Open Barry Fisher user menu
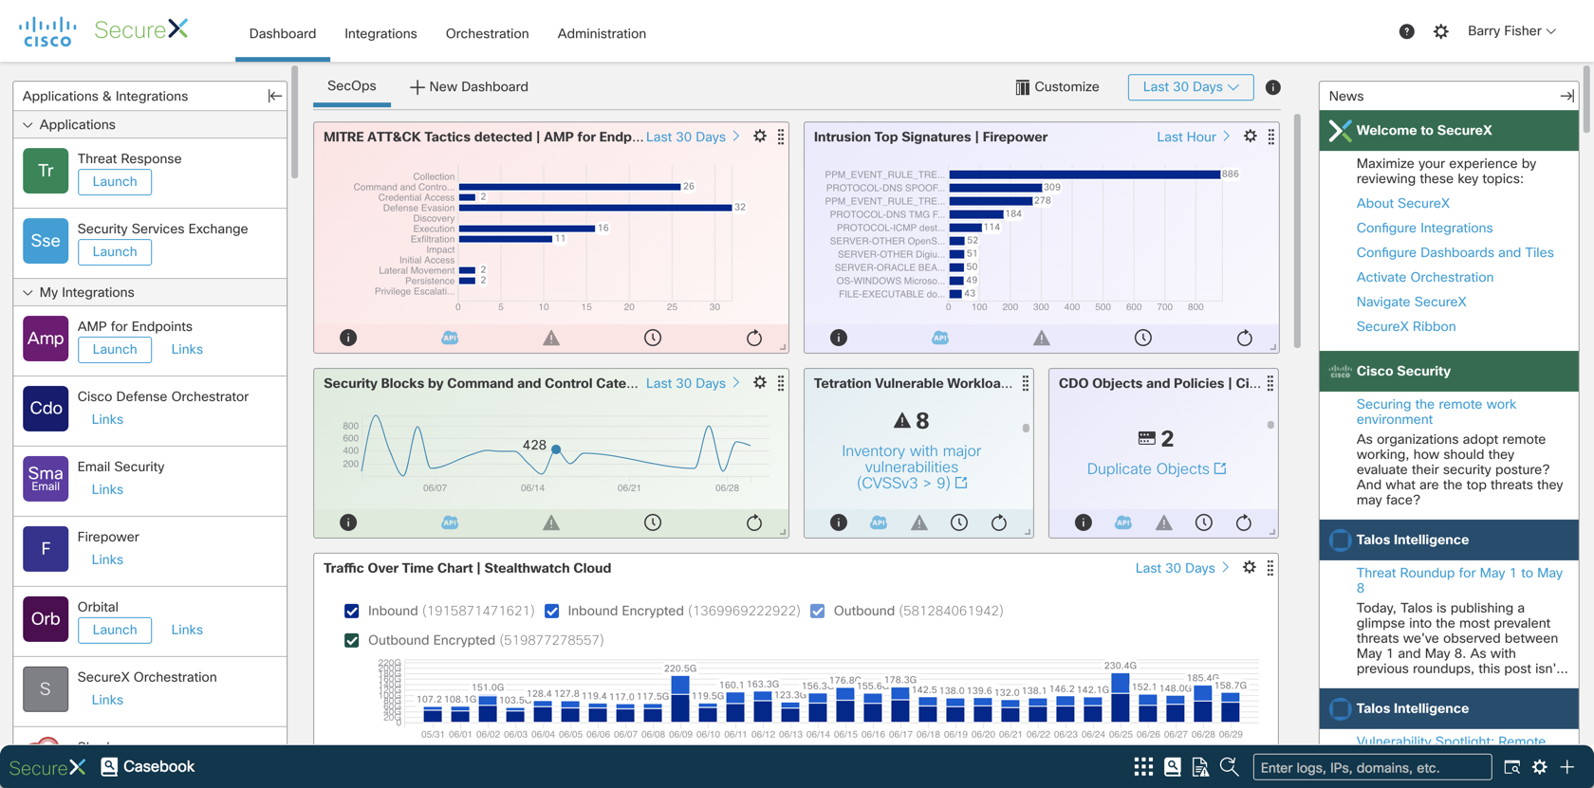 1511,31
